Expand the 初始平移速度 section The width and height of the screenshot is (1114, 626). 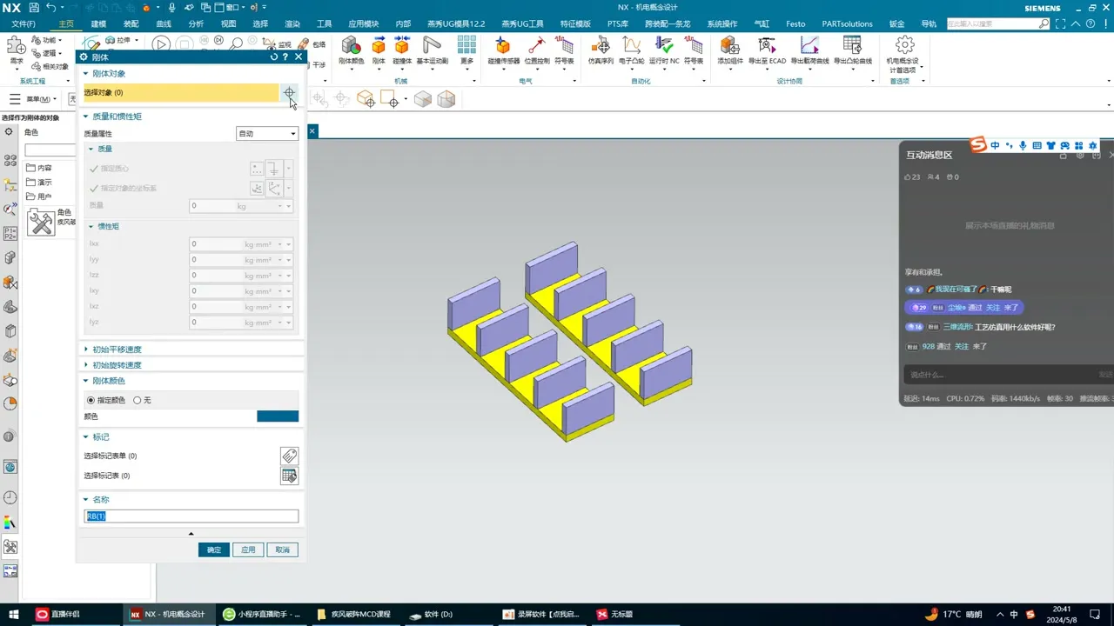pos(117,350)
